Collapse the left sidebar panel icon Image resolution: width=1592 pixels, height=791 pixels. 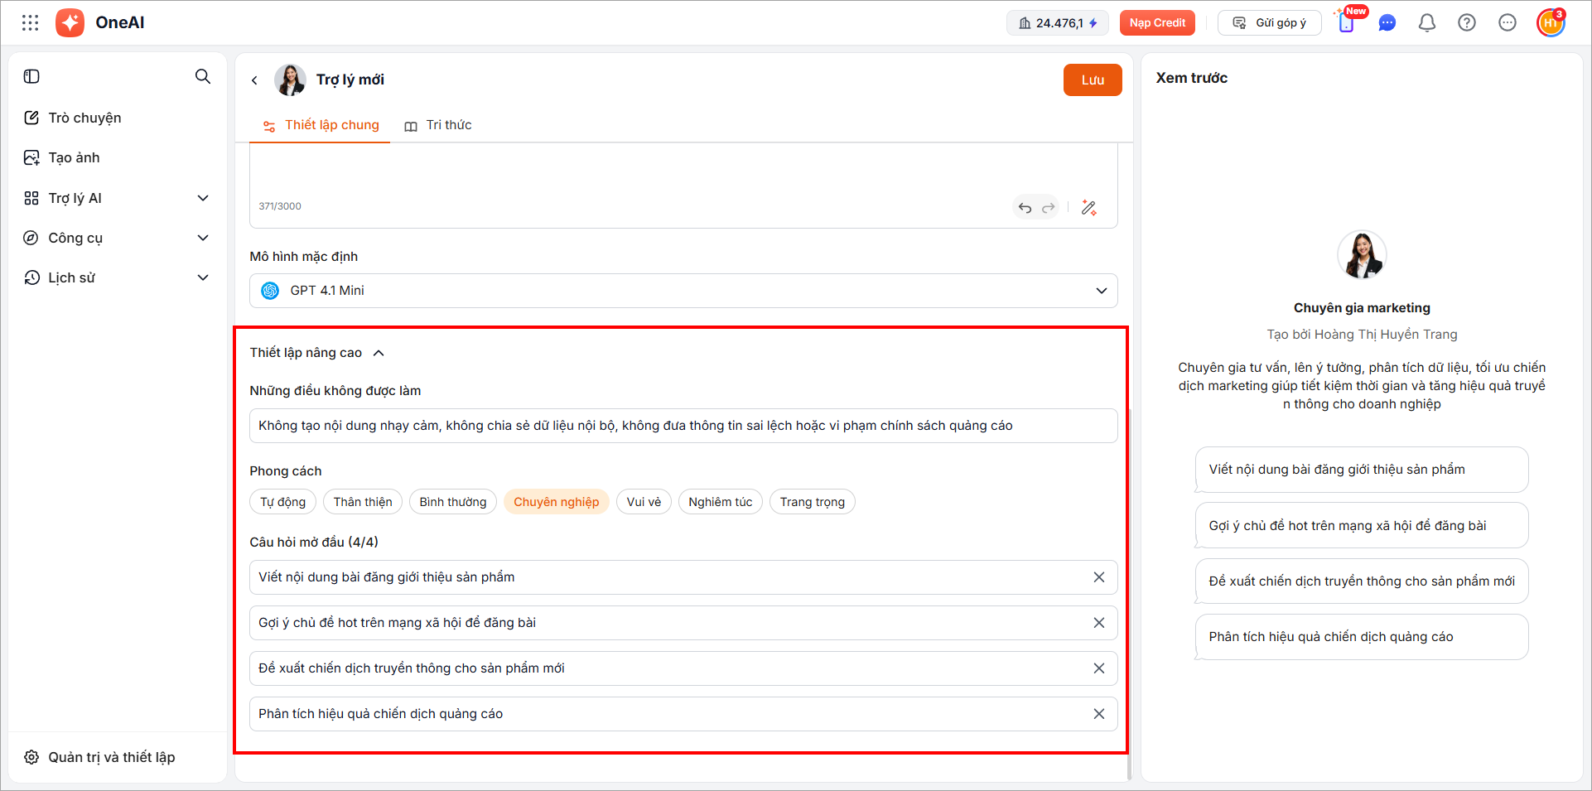point(31,76)
